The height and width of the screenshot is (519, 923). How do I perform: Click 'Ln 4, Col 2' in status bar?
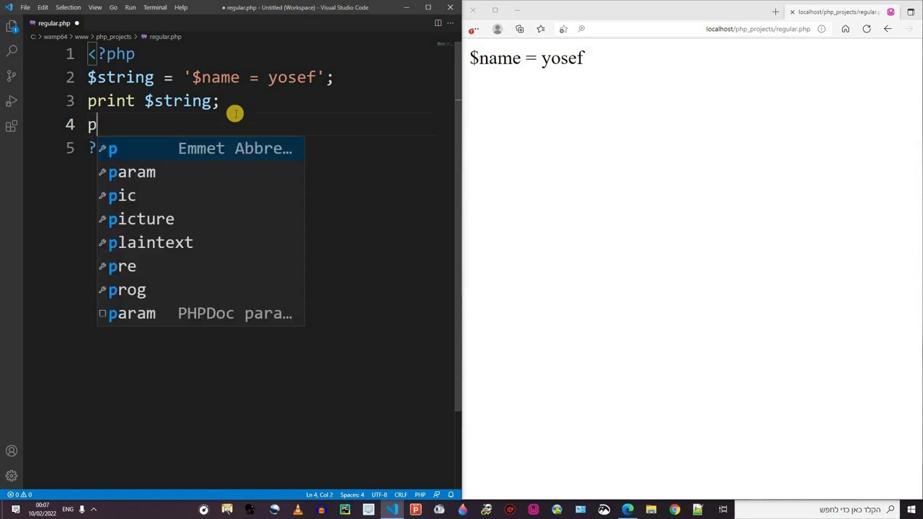coord(319,494)
